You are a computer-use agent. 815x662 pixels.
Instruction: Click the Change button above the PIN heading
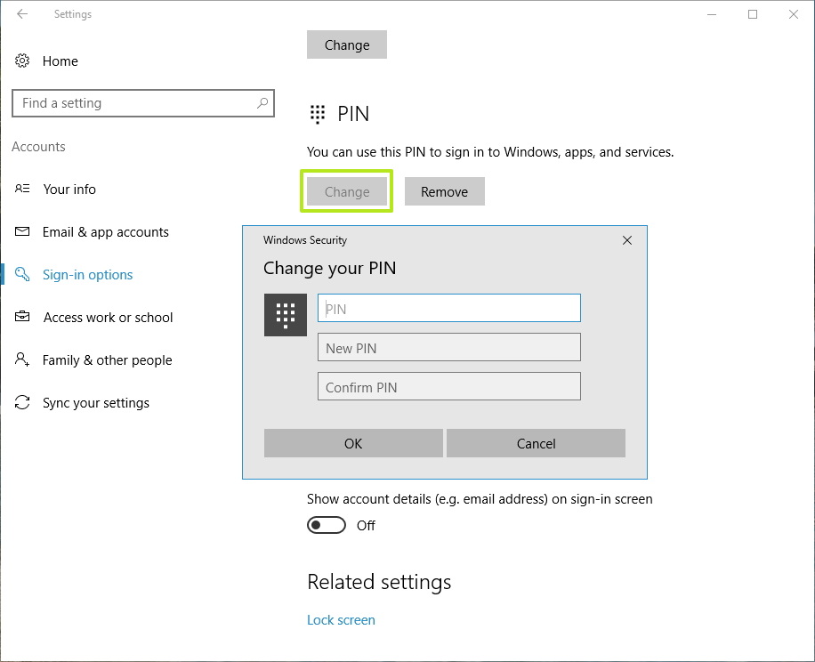(x=347, y=44)
